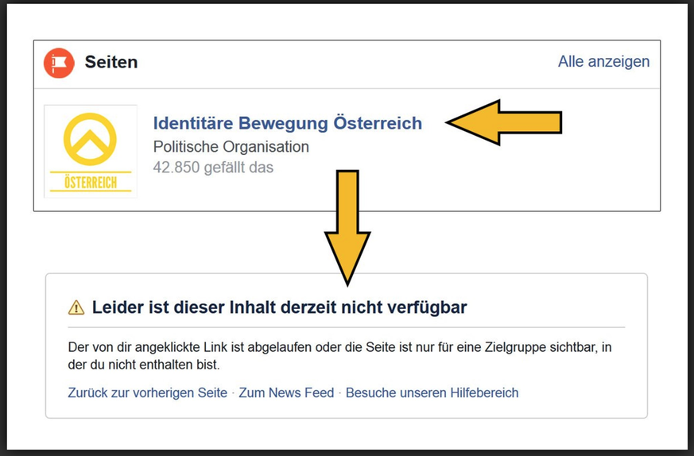Click the warning triangle icon

click(76, 307)
